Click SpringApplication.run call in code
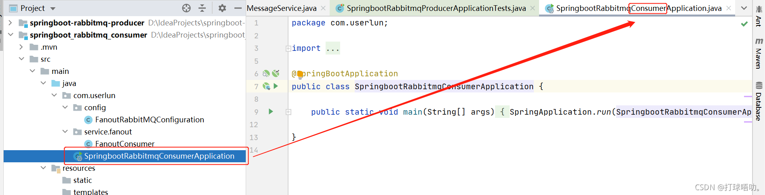The height and width of the screenshot is (195, 765). (x=560, y=112)
